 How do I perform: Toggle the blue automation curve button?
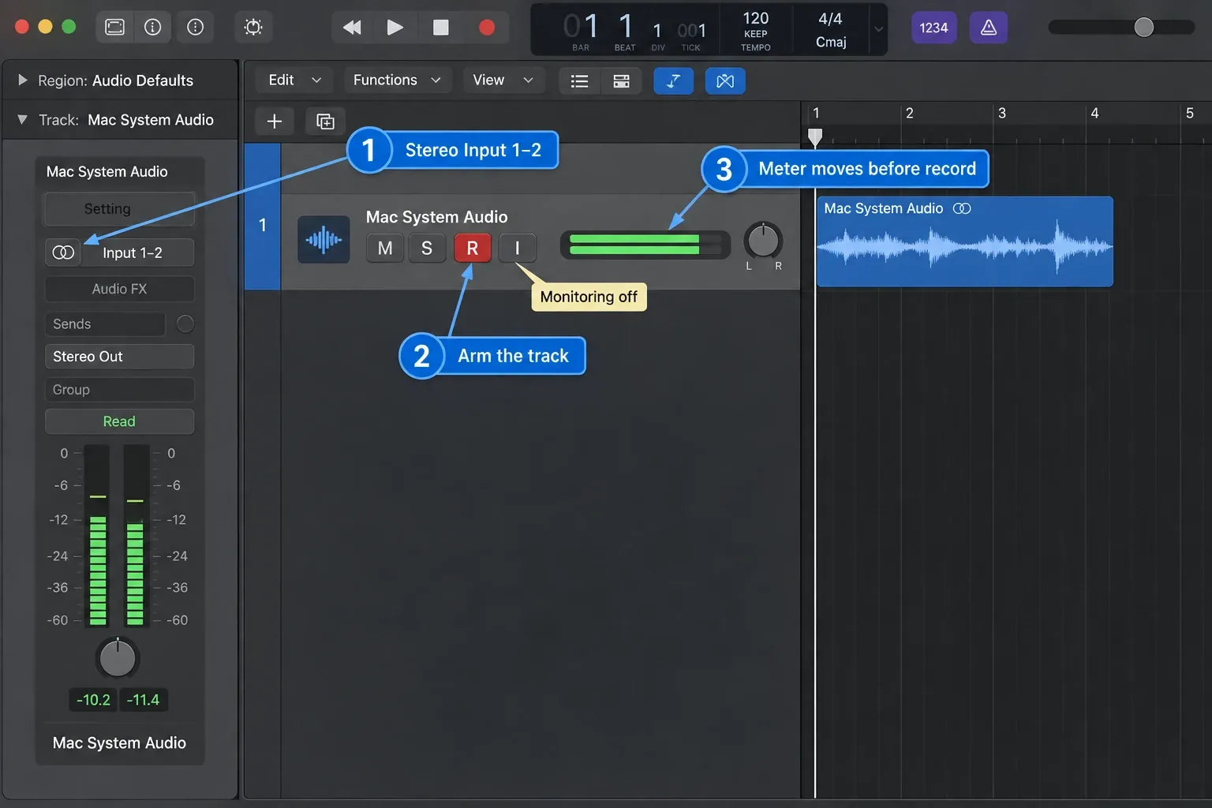tap(674, 80)
